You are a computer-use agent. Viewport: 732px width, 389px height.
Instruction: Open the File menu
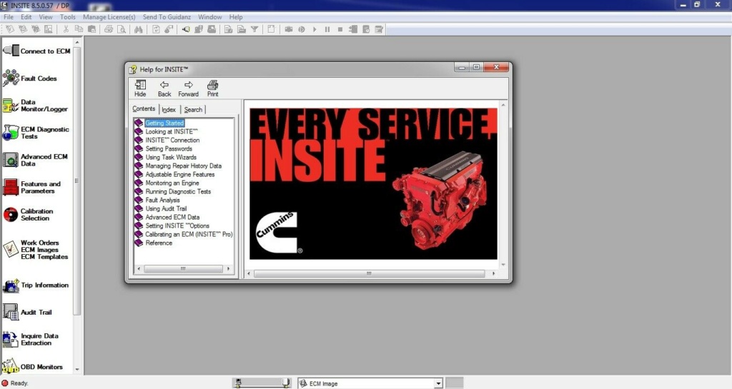pyautogui.click(x=9, y=16)
